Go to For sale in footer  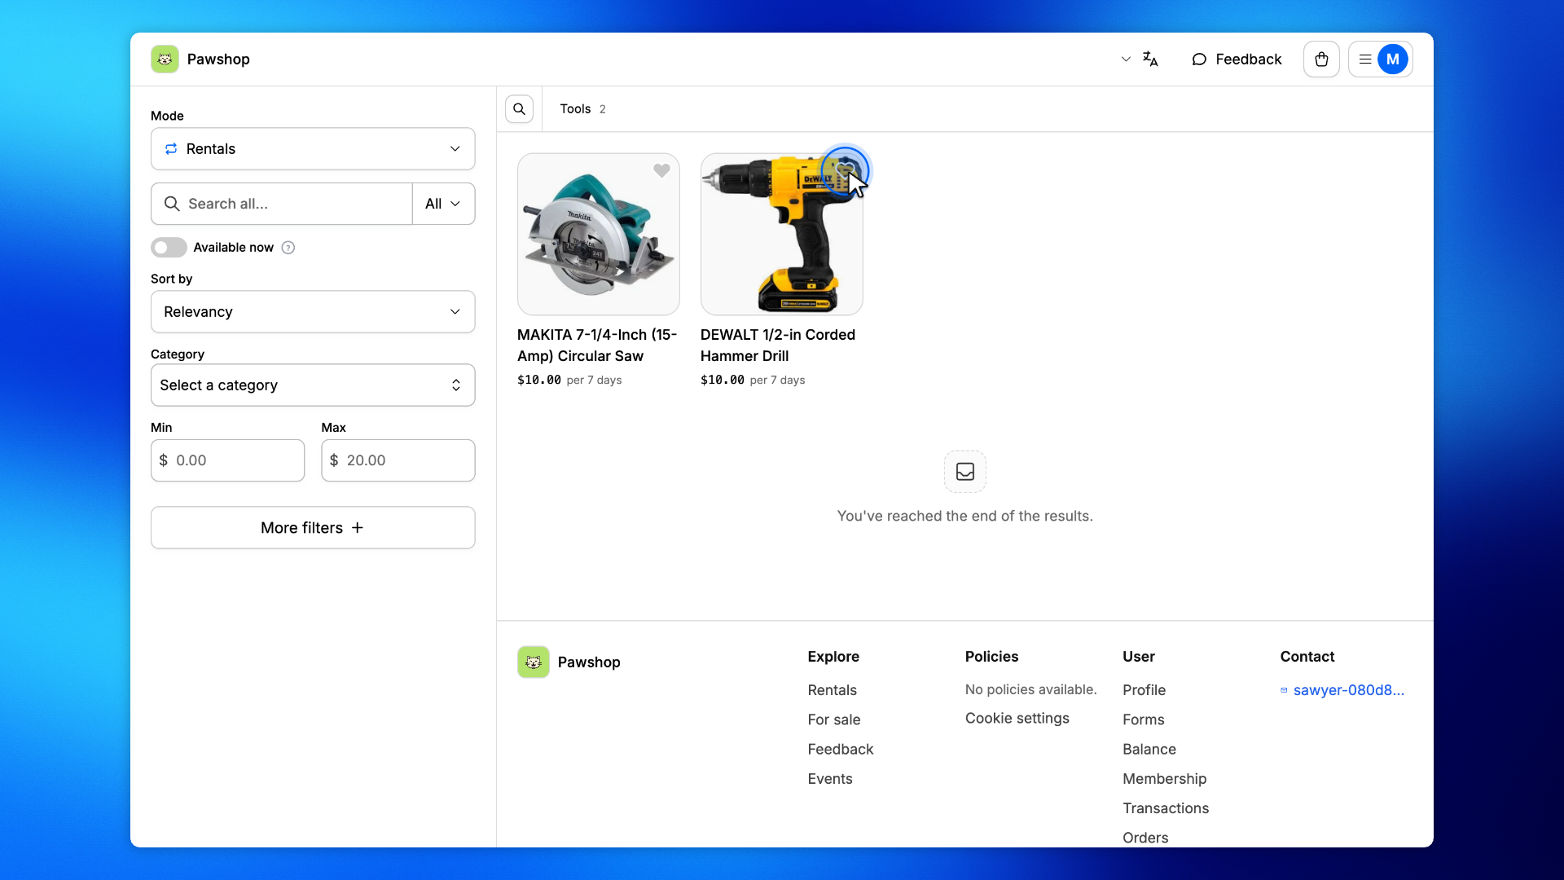coord(834,719)
